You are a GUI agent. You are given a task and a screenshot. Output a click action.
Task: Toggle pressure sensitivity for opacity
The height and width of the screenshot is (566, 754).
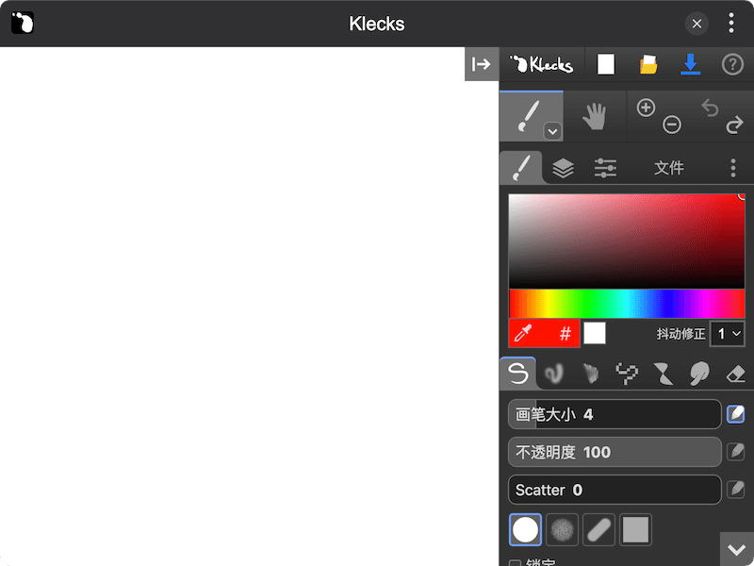pyautogui.click(x=735, y=452)
